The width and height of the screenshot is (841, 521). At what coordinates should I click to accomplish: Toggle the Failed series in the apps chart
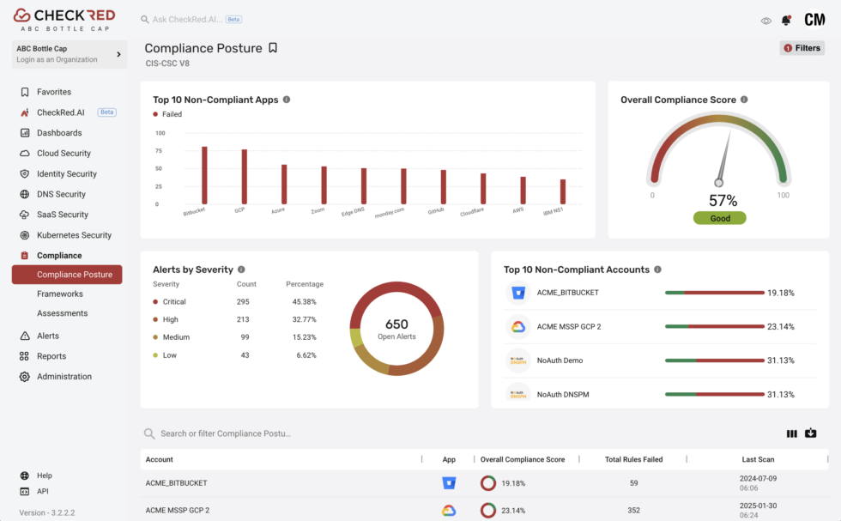[x=164, y=112]
